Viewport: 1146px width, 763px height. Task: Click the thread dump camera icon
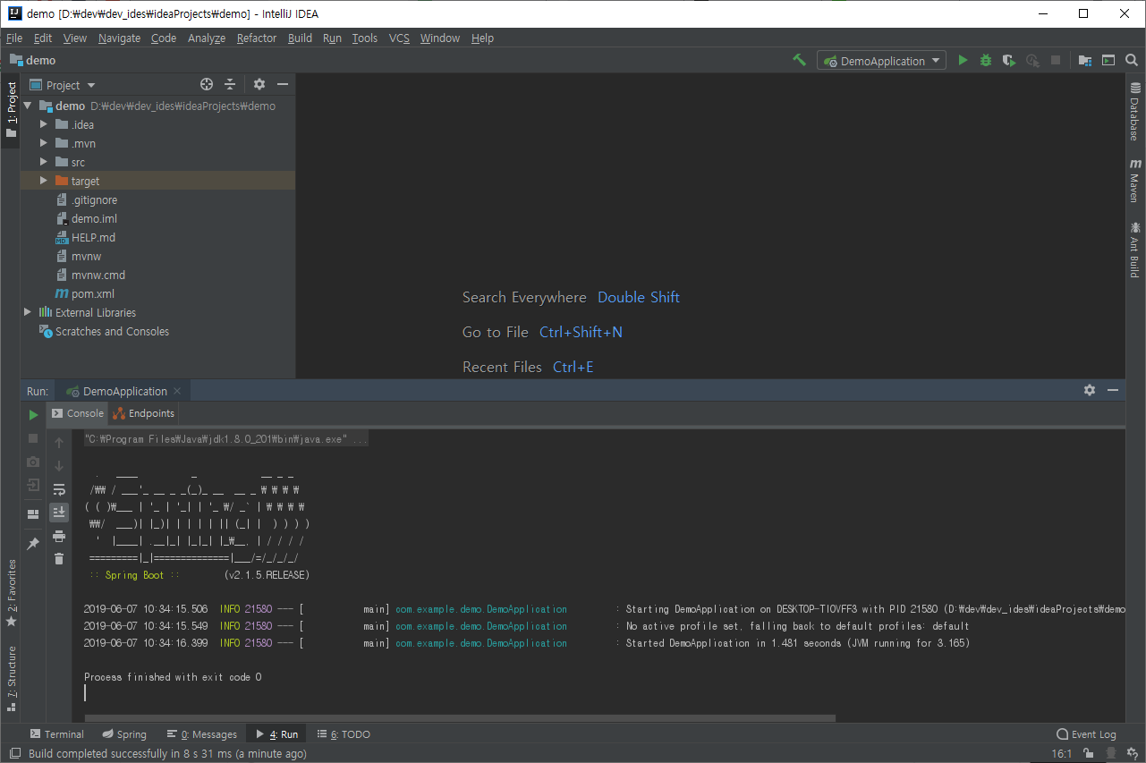click(x=33, y=462)
